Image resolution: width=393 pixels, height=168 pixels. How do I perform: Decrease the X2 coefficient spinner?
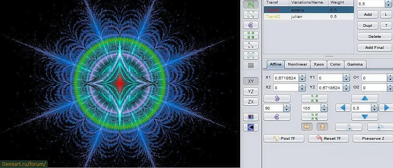click(303, 89)
